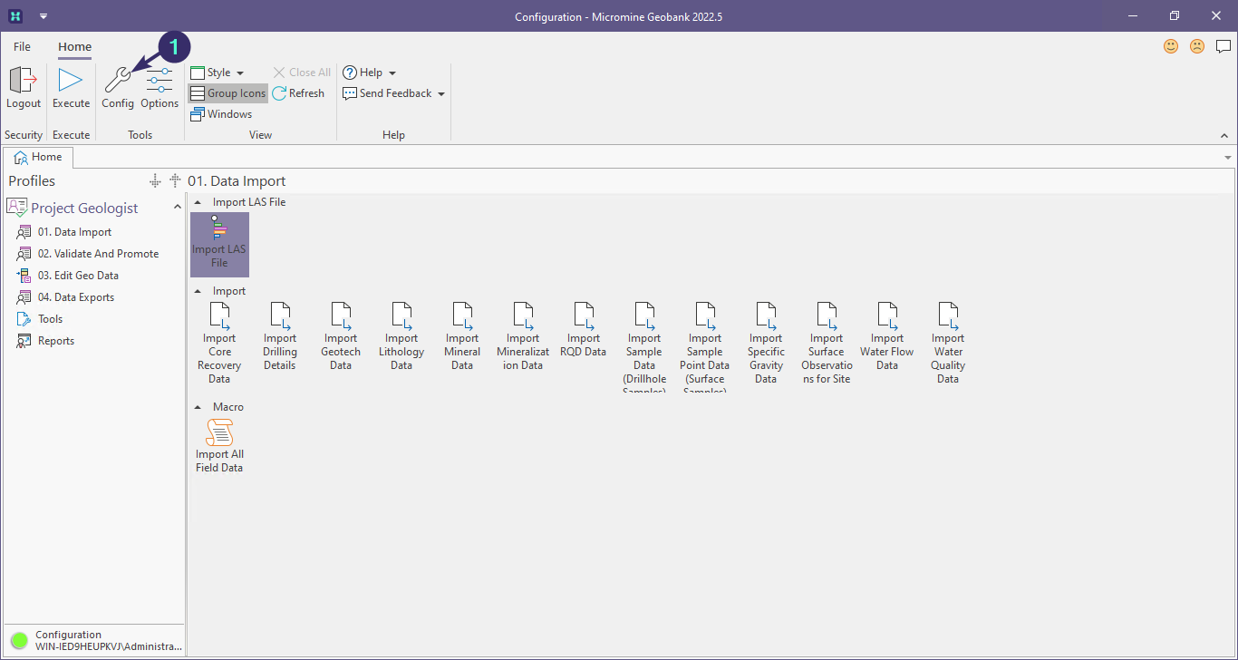The image size is (1238, 660).
Task: Send a happy smiley feedback
Action: (1171, 46)
